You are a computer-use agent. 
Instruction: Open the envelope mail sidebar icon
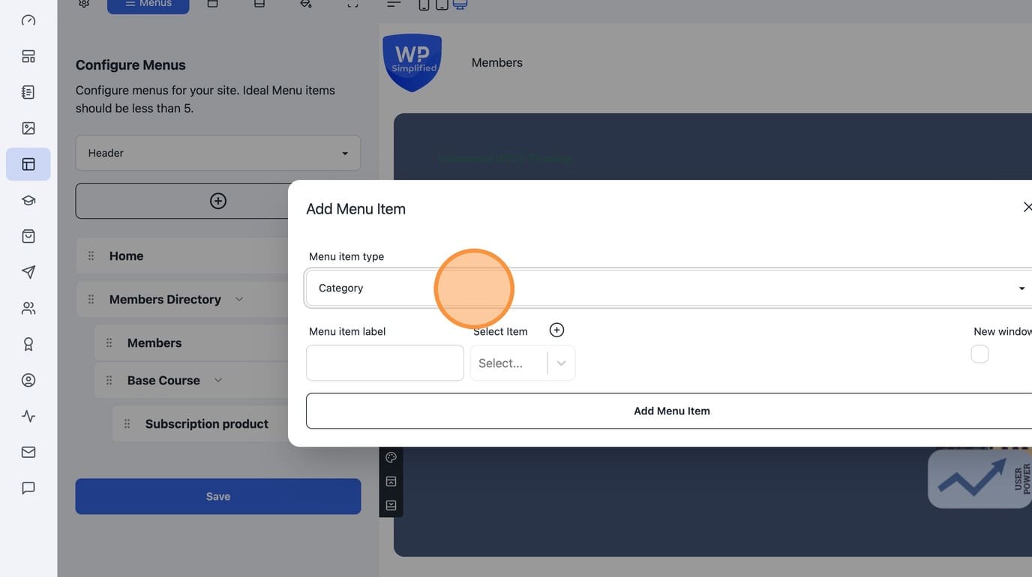[x=28, y=452]
